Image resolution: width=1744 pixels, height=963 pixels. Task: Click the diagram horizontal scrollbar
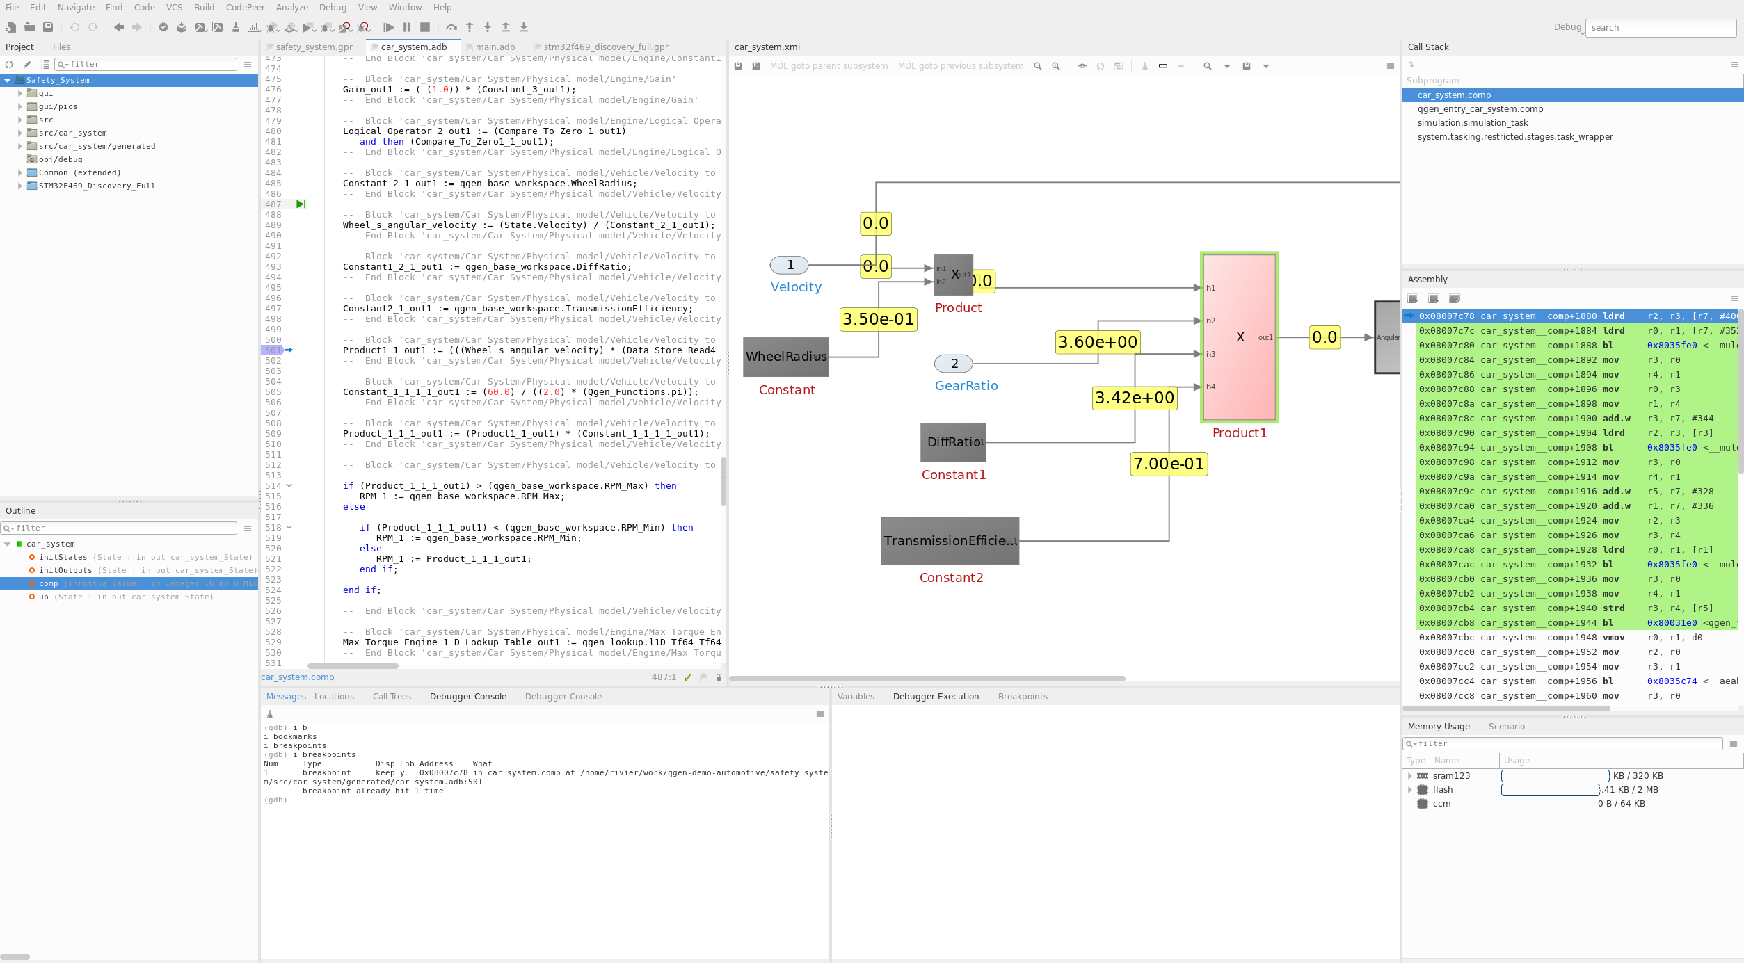coord(927,679)
